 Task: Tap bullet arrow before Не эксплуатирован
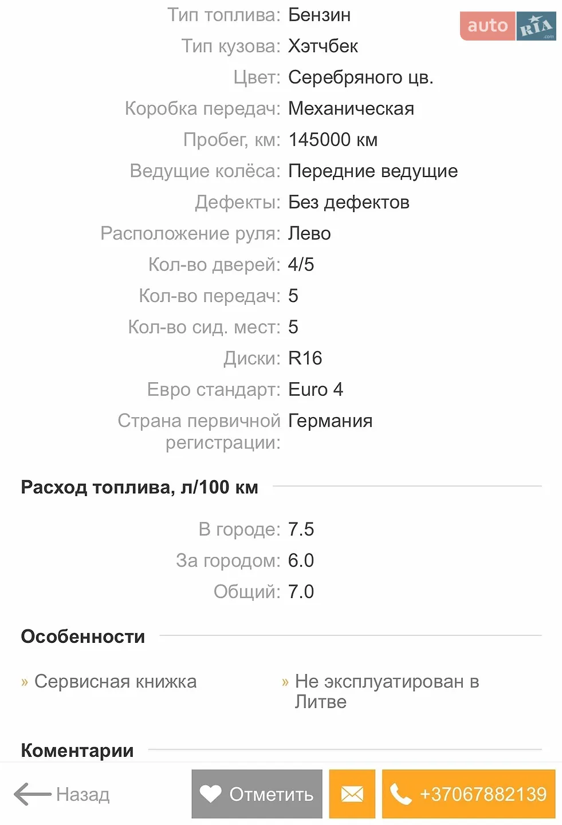pyautogui.click(x=285, y=682)
